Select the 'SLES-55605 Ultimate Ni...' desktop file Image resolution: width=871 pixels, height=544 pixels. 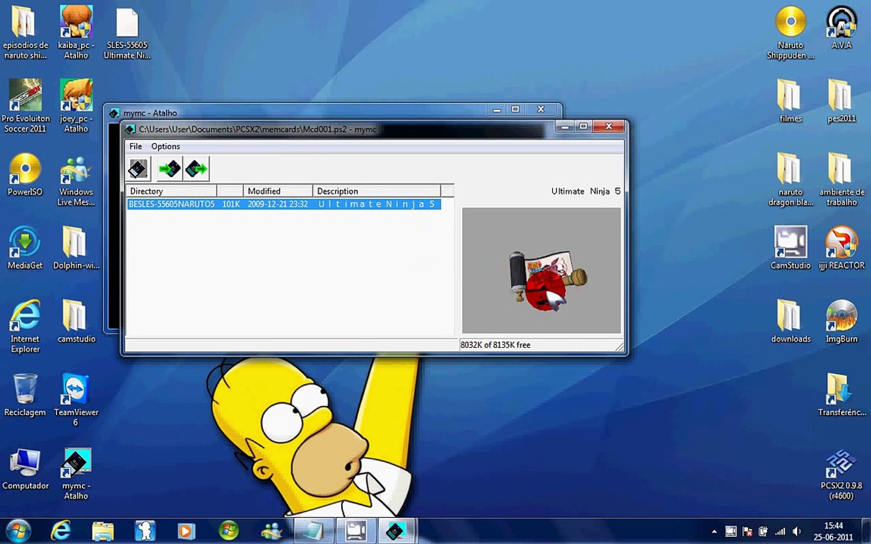pyautogui.click(x=127, y=33)
